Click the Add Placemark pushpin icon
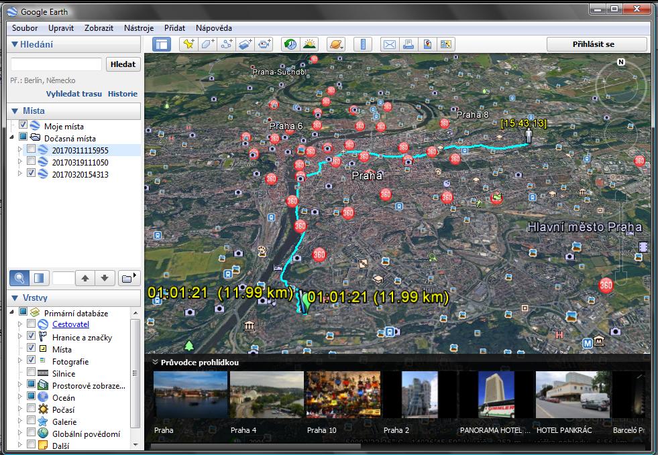This screenshot has width=658, height=455. 188,44
